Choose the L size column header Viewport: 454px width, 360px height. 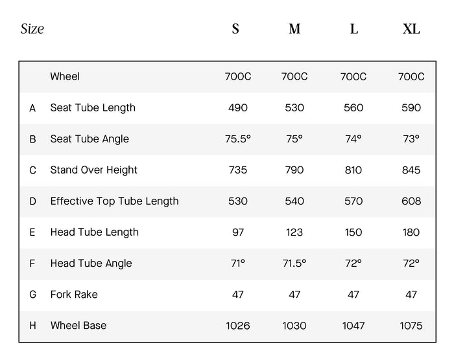353,29
